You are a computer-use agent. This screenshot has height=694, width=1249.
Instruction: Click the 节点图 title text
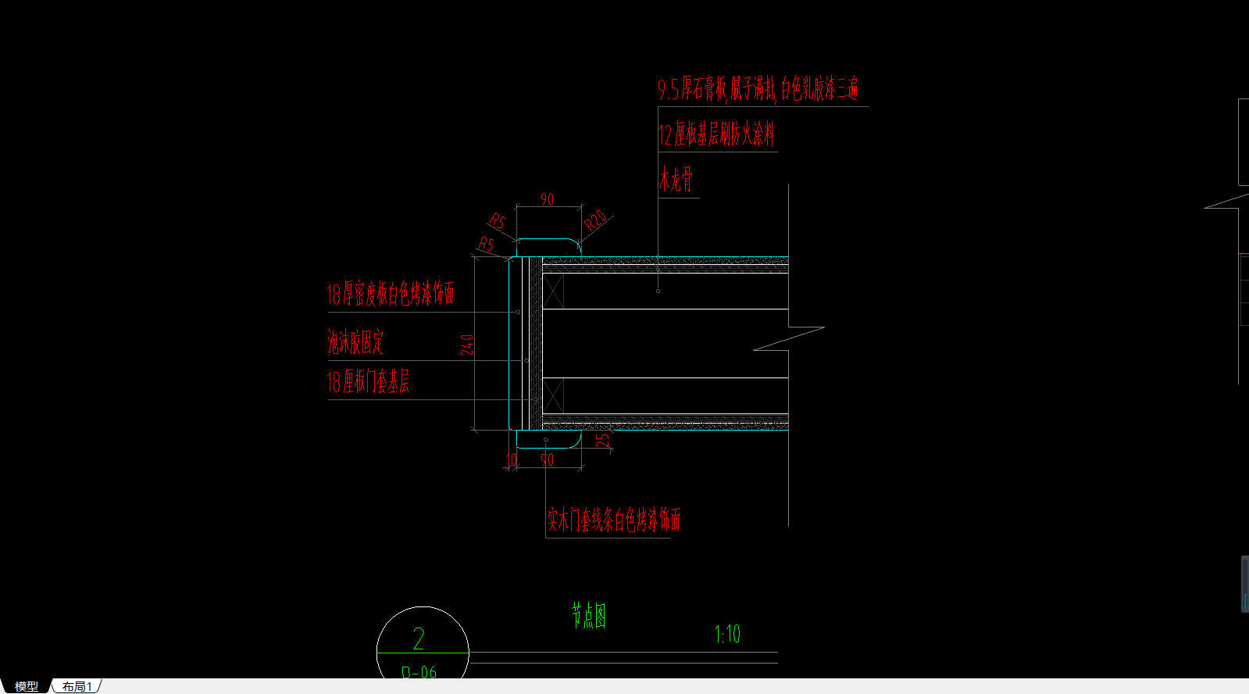click(588, 616)
